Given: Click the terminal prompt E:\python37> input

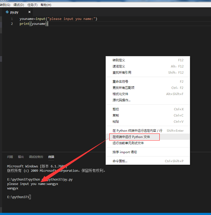Looking at the screenshot, I should 19,197.
